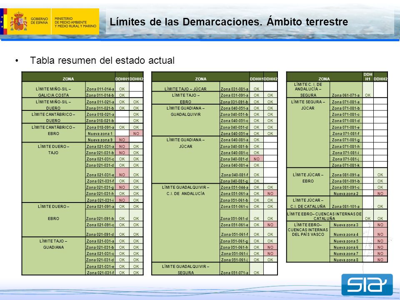Select 'Zona 021-031-g' cell
Viewport: 400px width, 300px height.
click(100, 187)
